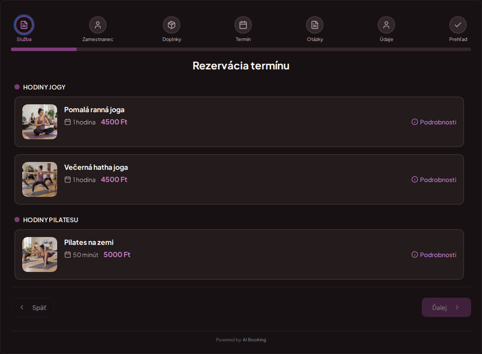This screenshot has height=354, width=482.
Task: Click the Ďalej next button
Action: (x=446, y=307)
